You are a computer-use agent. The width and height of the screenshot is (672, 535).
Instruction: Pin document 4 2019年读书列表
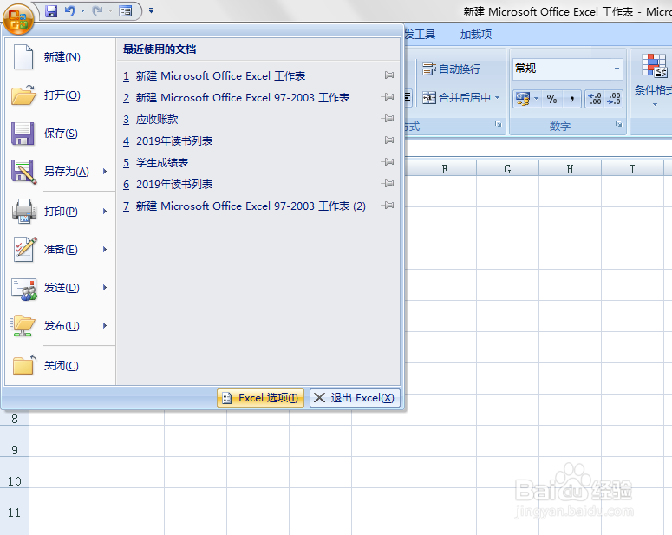(388, 140)
